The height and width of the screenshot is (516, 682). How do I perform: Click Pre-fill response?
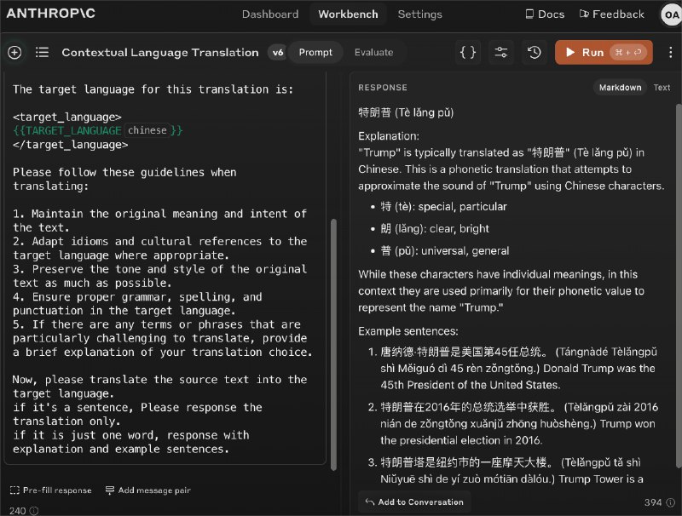tap(51, 490)
